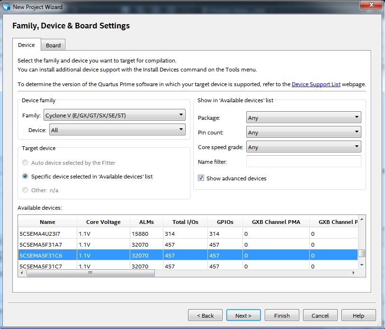
Task: Sort by Core Voltage column header
Action: pos(103,222)
